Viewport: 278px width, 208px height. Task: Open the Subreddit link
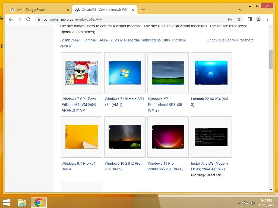pos(151,40)
